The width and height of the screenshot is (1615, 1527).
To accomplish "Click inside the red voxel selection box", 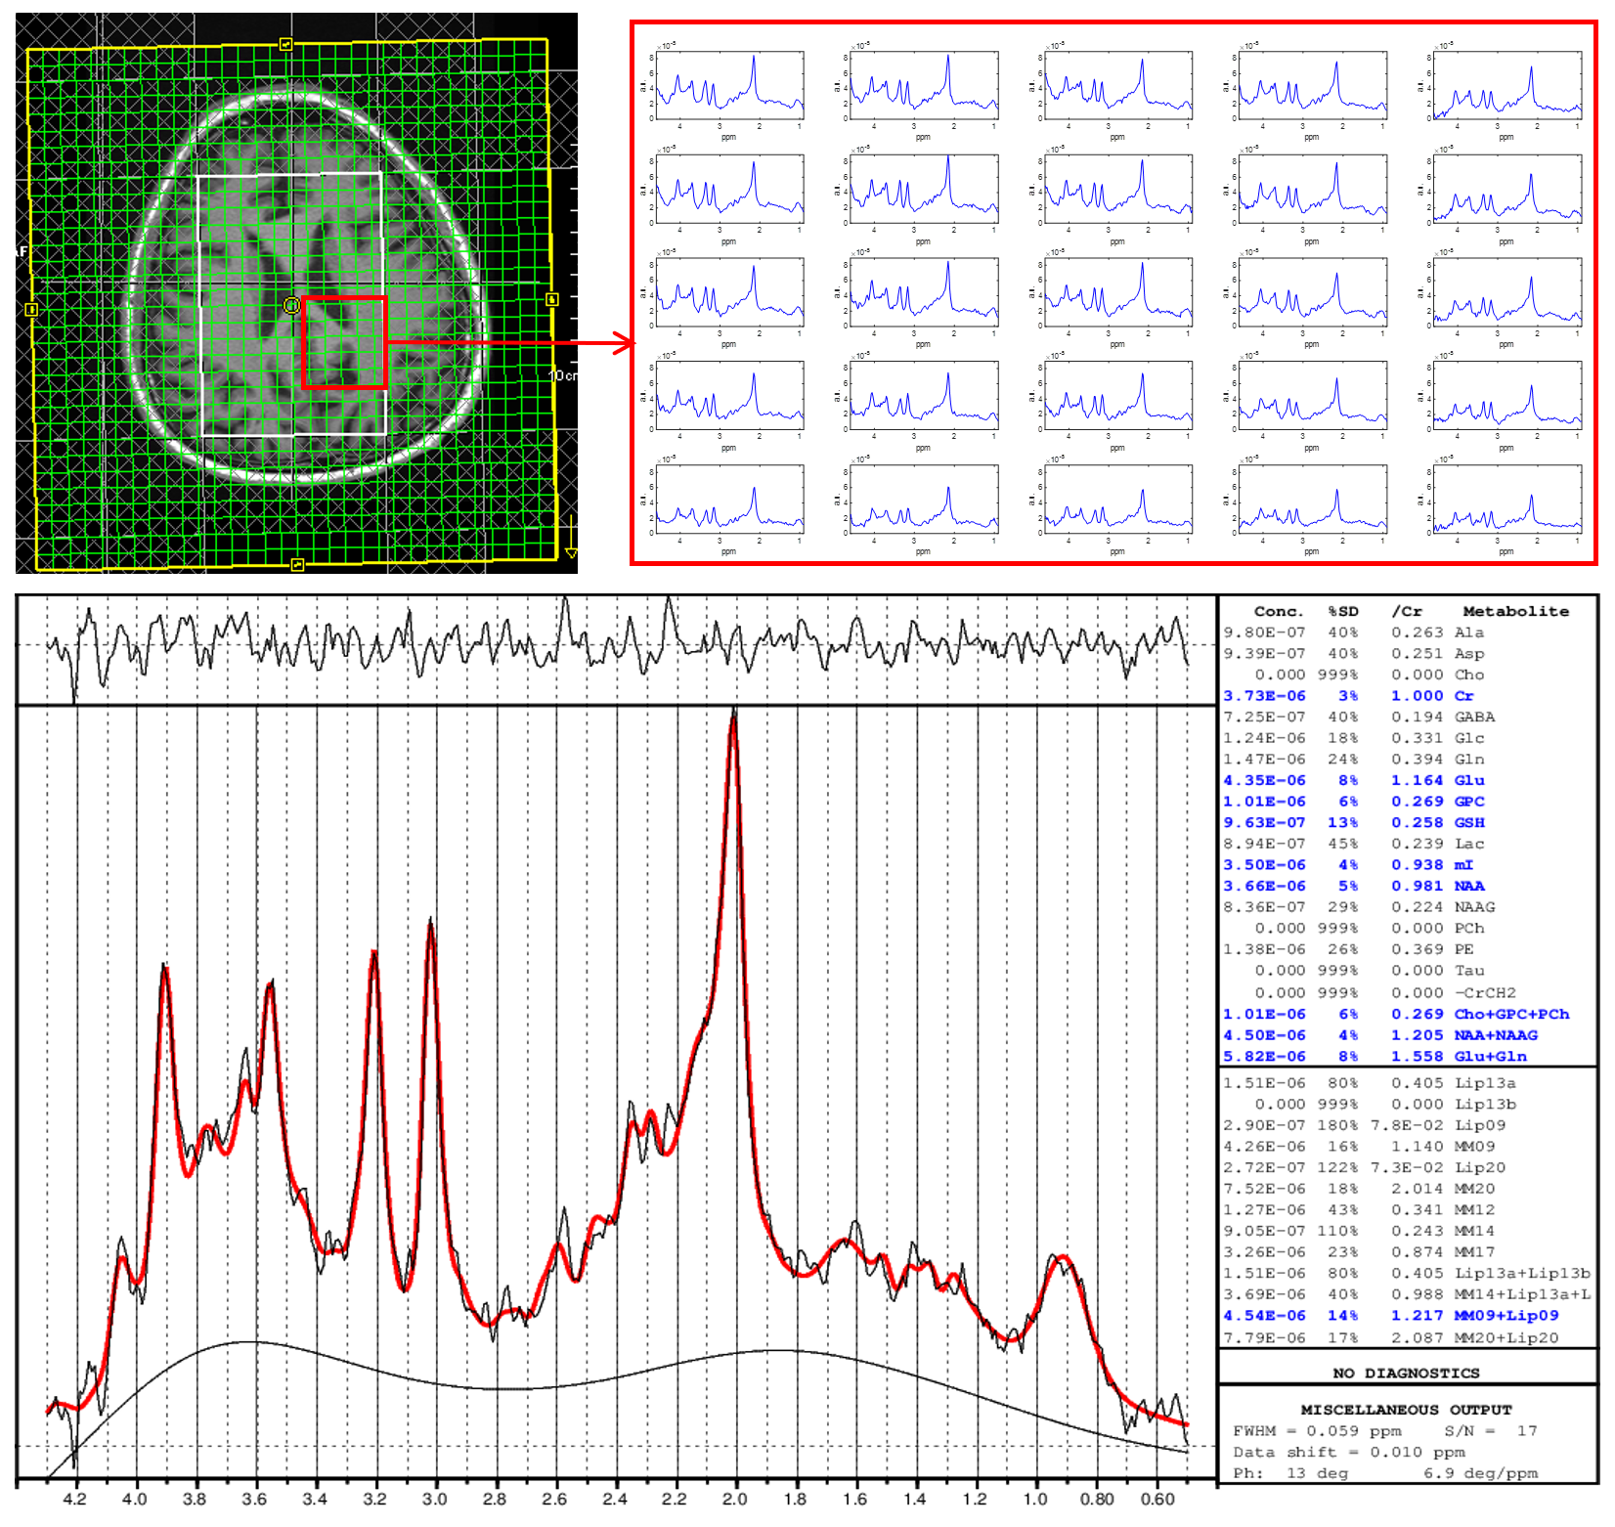I will pos(344,342).
